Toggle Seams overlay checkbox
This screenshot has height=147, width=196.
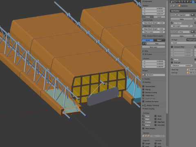[x=143, y=125]
